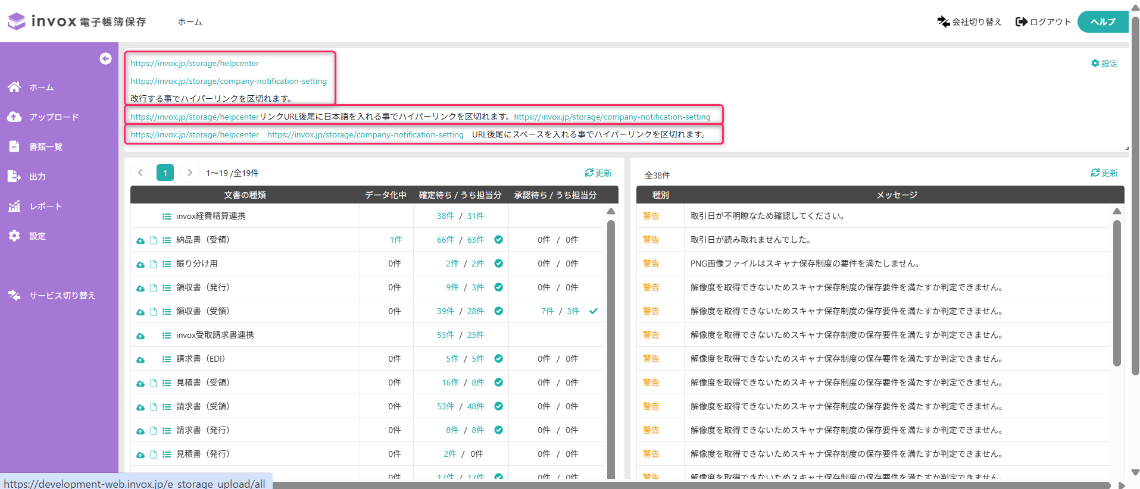Open the list icon for invox経費精算連携
This screenshot has width=1140, height=489.
click(x=167, y=217)
